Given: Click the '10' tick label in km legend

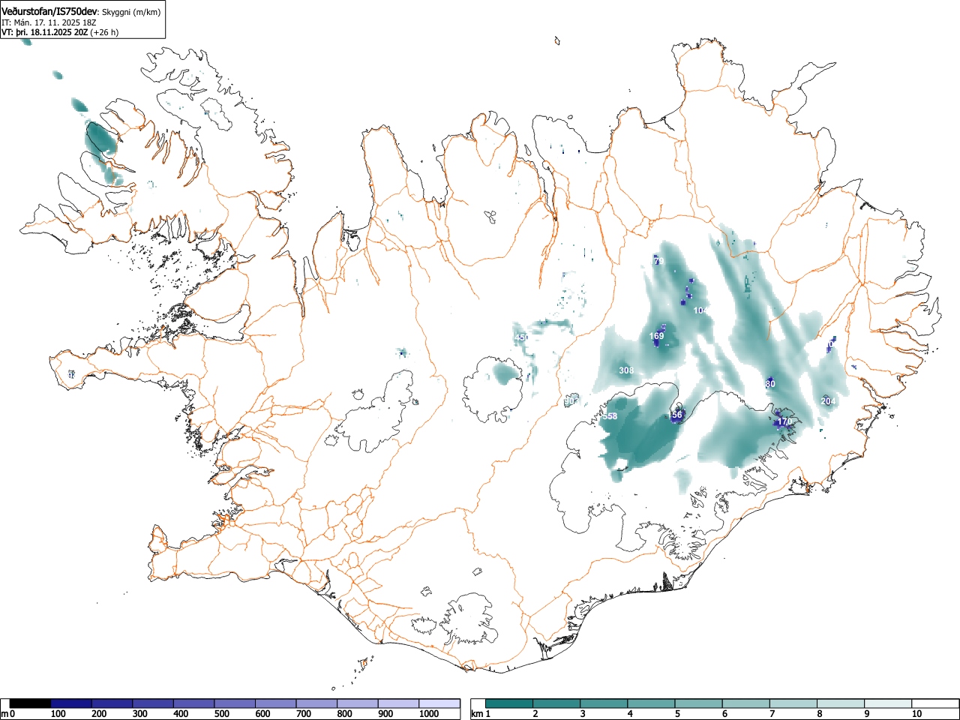Looking at the screenshot, I should click(916, 714).
